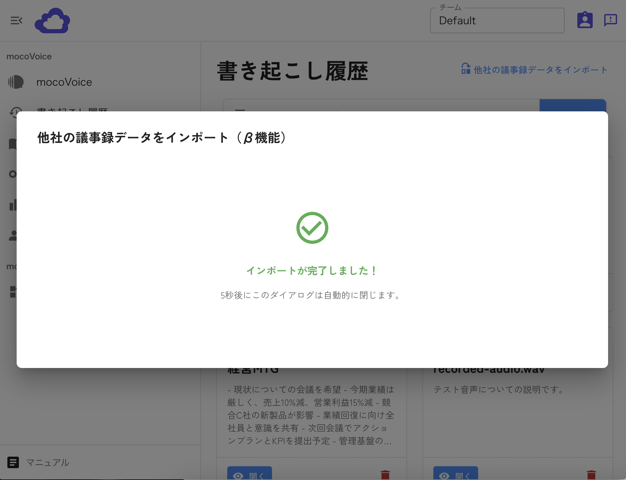Click the mocoVoice section label in sidebar
The height and width of the screenshot is (480, 626).
[x=29, y=57]
